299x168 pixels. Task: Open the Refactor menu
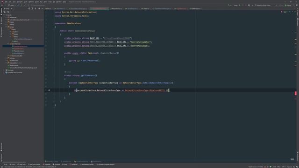tap(31, 2)
